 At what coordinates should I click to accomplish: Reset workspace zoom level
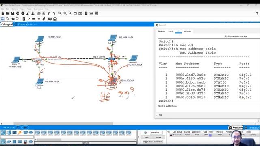pyautogui.click(x=65, y=13)
